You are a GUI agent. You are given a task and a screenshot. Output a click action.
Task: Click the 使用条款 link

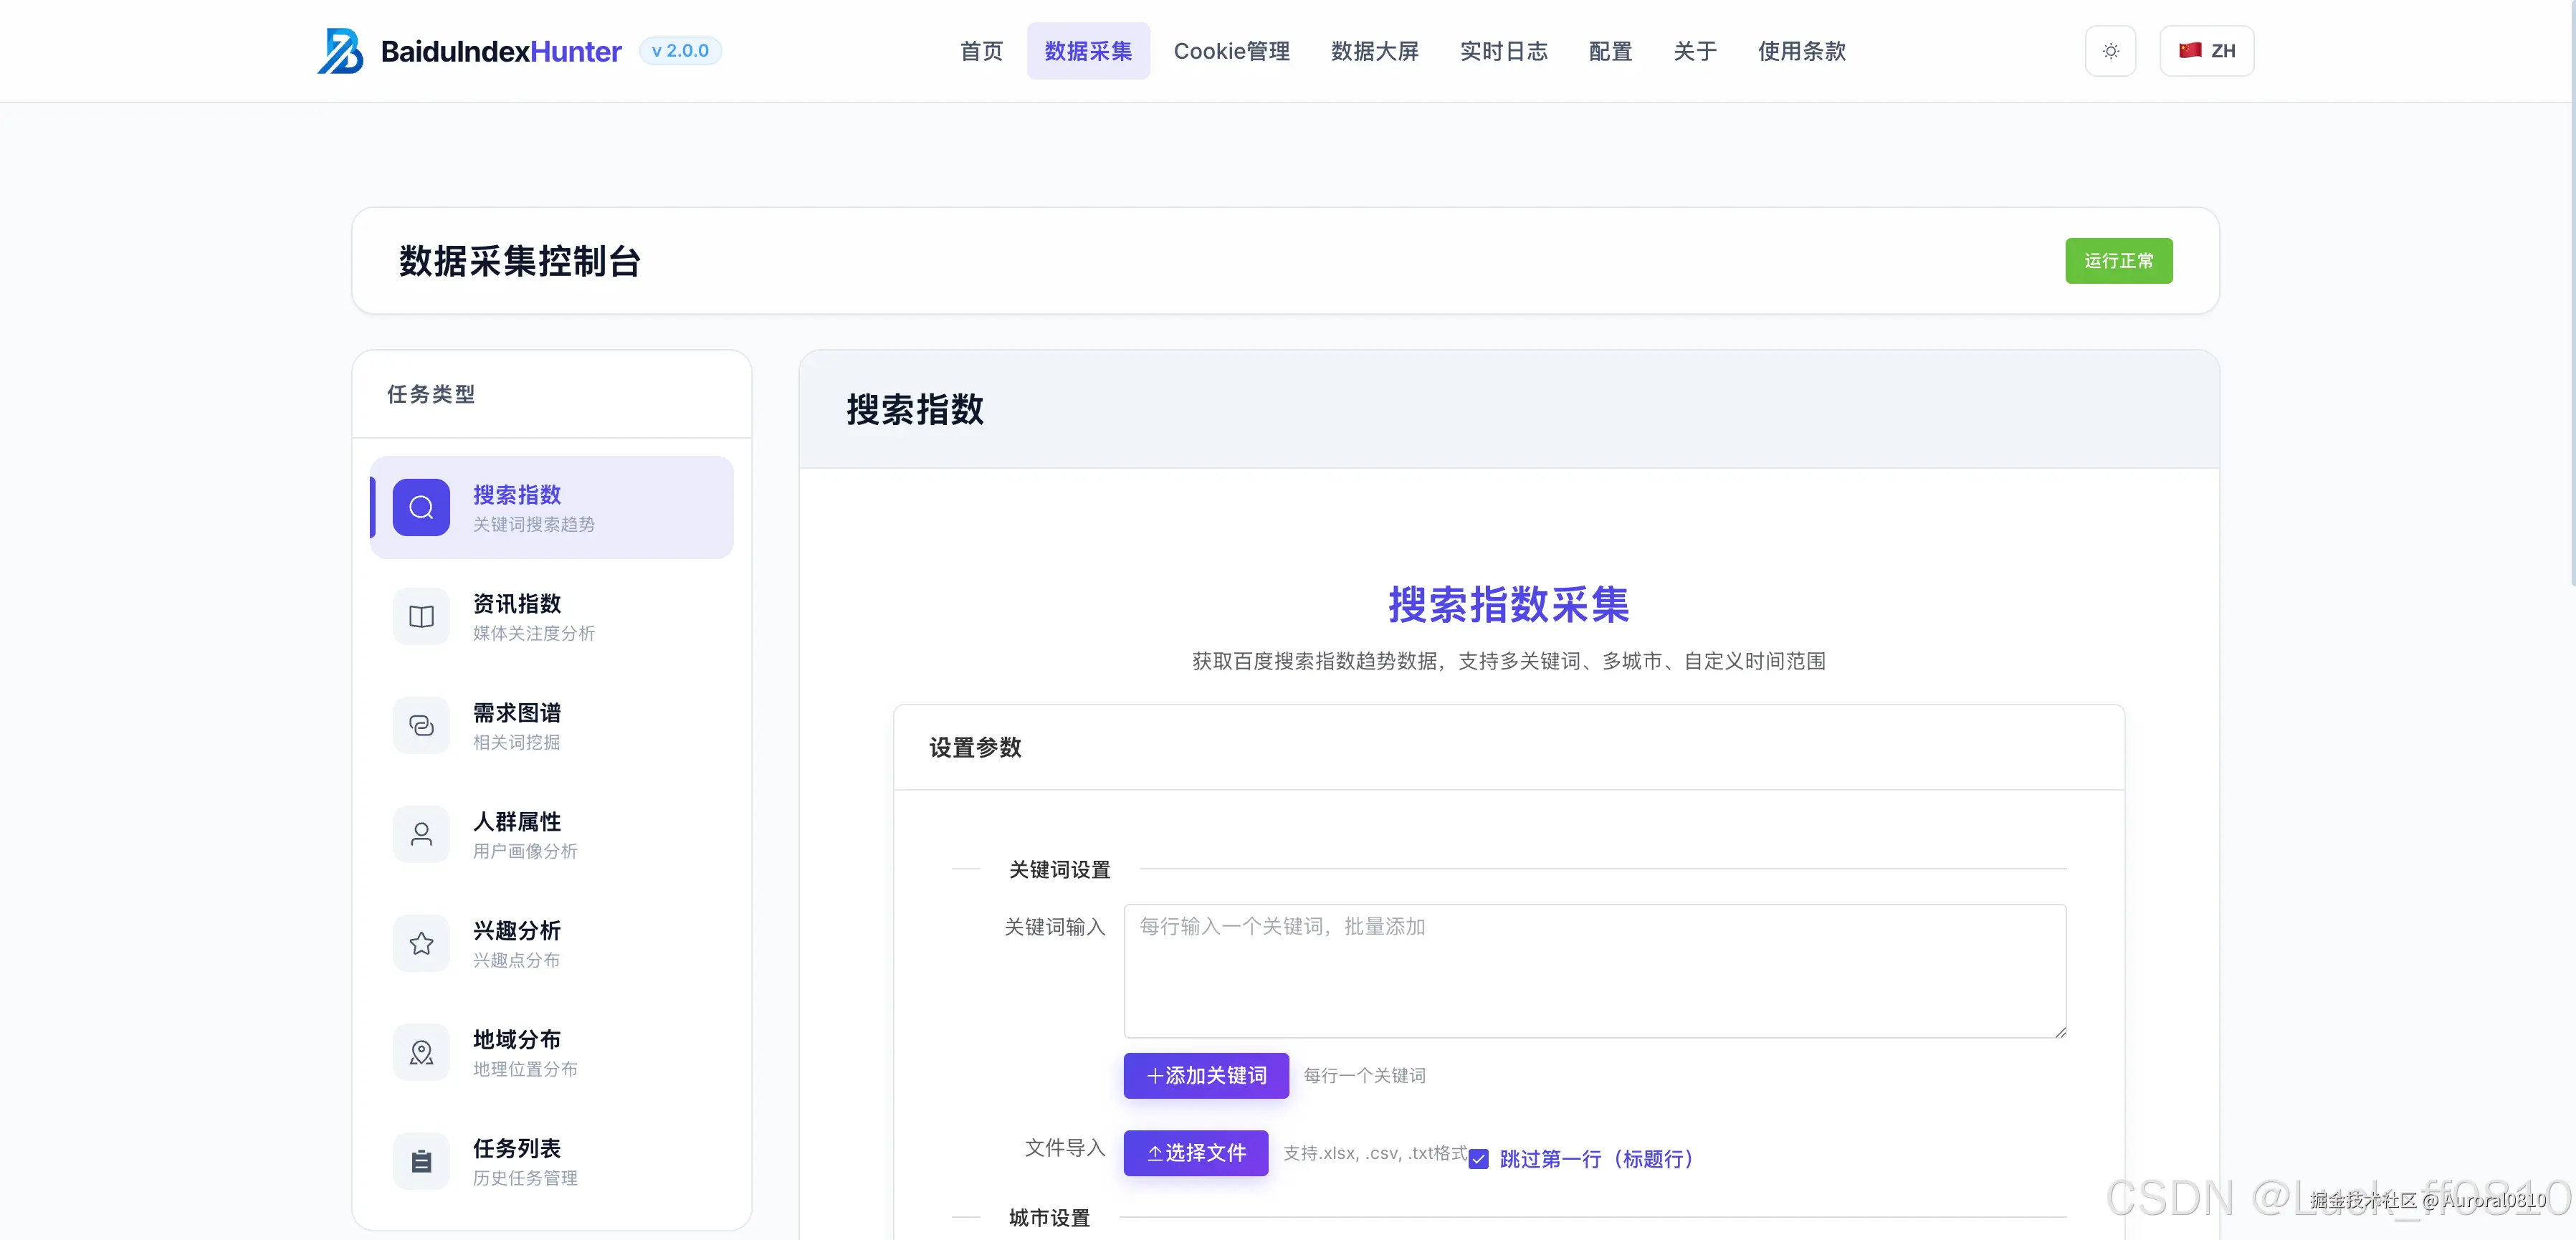coord(1801,51)
